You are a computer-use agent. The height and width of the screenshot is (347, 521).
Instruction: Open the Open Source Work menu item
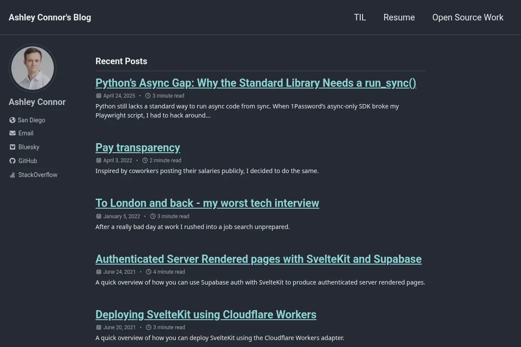[x=468, y=17]
